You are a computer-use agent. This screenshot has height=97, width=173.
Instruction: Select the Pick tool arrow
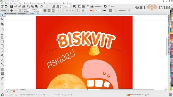pyautogui.click(x=2, y=15)
